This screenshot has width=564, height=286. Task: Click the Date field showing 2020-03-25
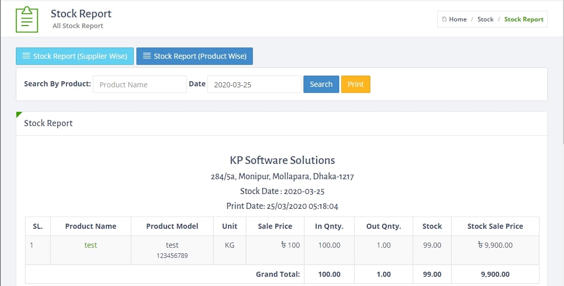click(x=254, y=84)
